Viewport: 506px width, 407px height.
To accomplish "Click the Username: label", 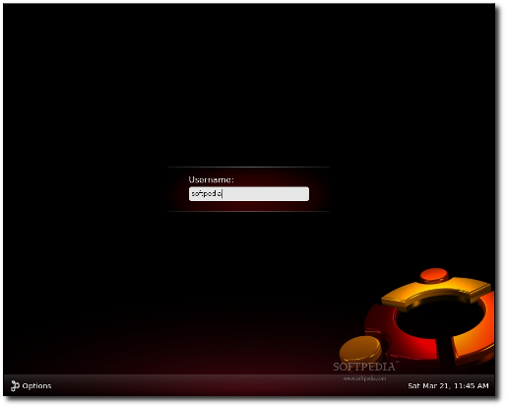I will (x=211, y=179).
